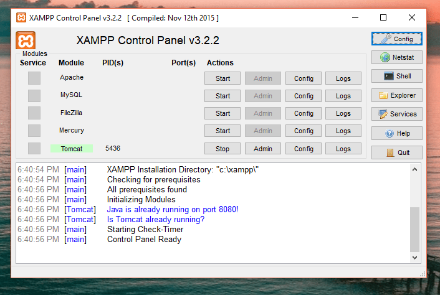Start the Mercury module
Viewport: 440px width, 295px height.
click(x=222, y=131)
